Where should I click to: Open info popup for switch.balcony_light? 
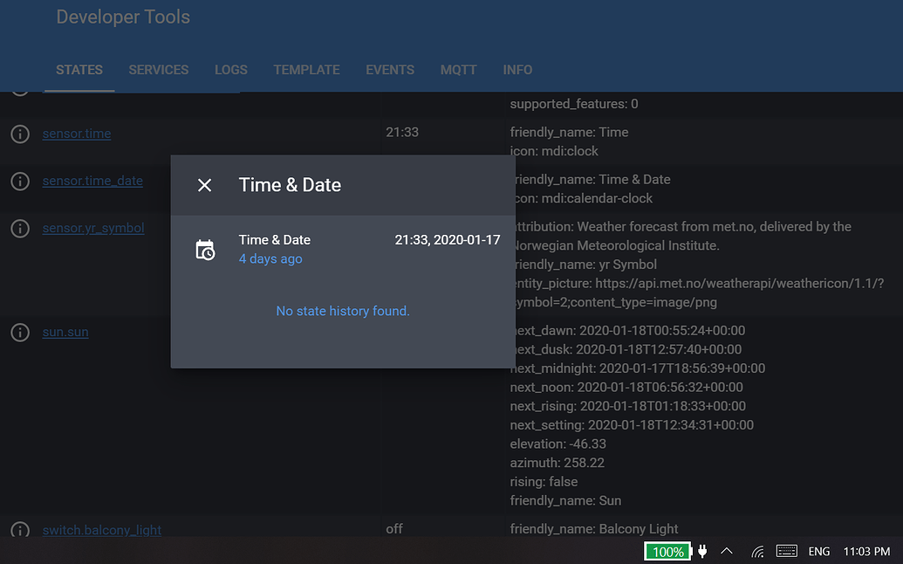(x=19, y=530)
